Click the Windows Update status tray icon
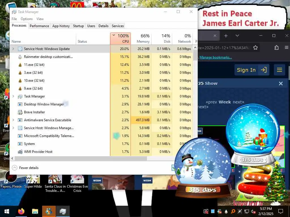Viewport: 290px width, 217px height. tap(206, 211)
